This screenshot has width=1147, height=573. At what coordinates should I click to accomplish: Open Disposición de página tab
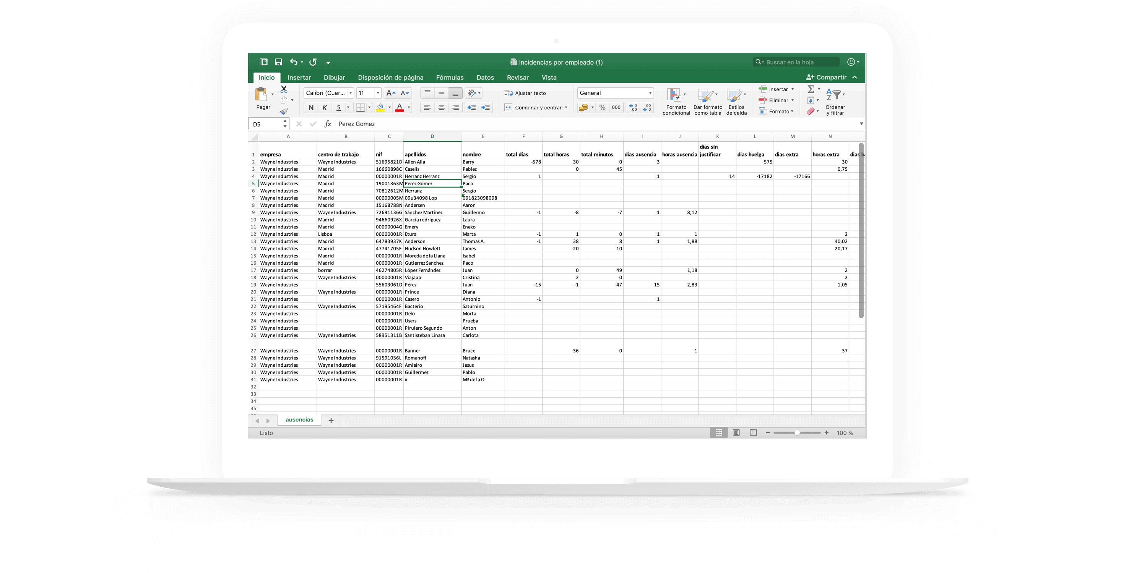tap(390, 78)
